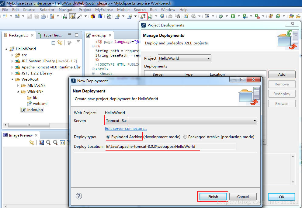
Task: Click OK in Project Deployments dialog
Action: pyautogui.click(x=281, y=197)
